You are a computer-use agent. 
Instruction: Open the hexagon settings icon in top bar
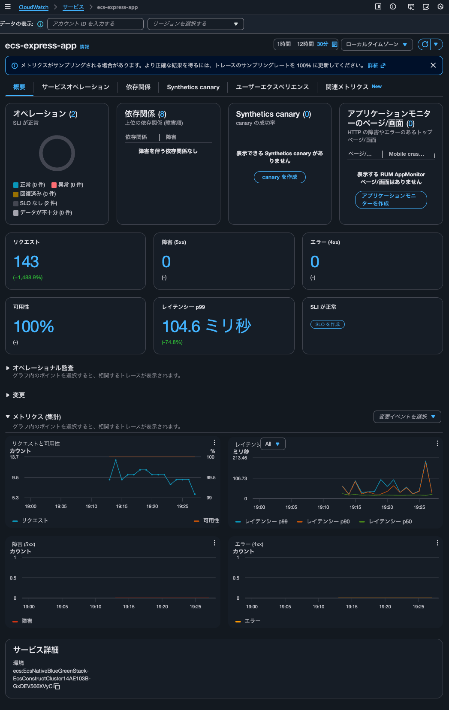[x=440, y=7]
